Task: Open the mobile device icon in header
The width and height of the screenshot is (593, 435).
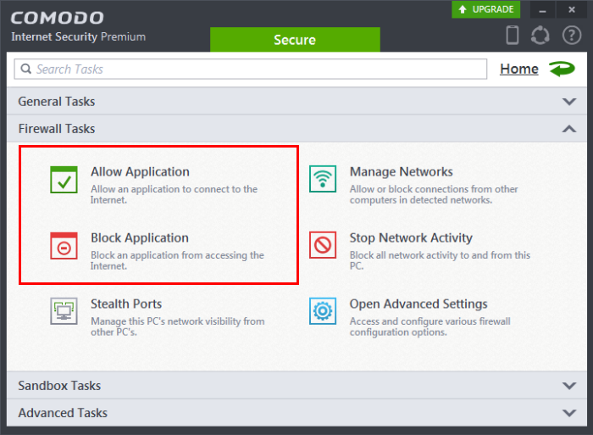Action: tap(513, 36)
